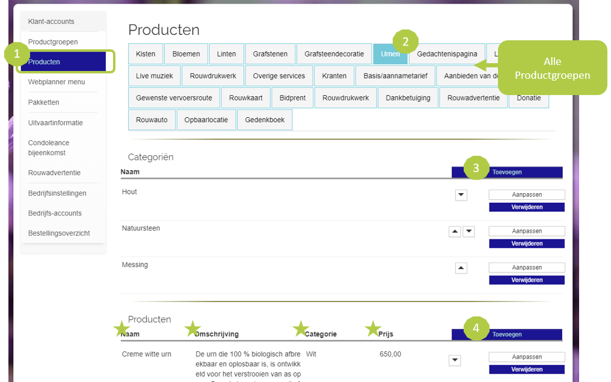Navigate to Bestellingsoverzicht in sidebar
Screen dimensions: 611x382
coord(59,233)
